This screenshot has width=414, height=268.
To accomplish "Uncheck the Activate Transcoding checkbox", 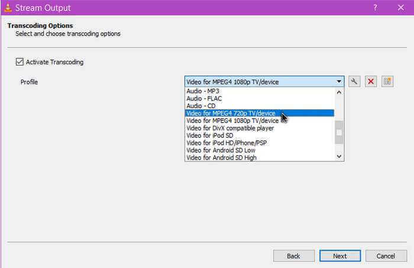I will coord(20,62).
